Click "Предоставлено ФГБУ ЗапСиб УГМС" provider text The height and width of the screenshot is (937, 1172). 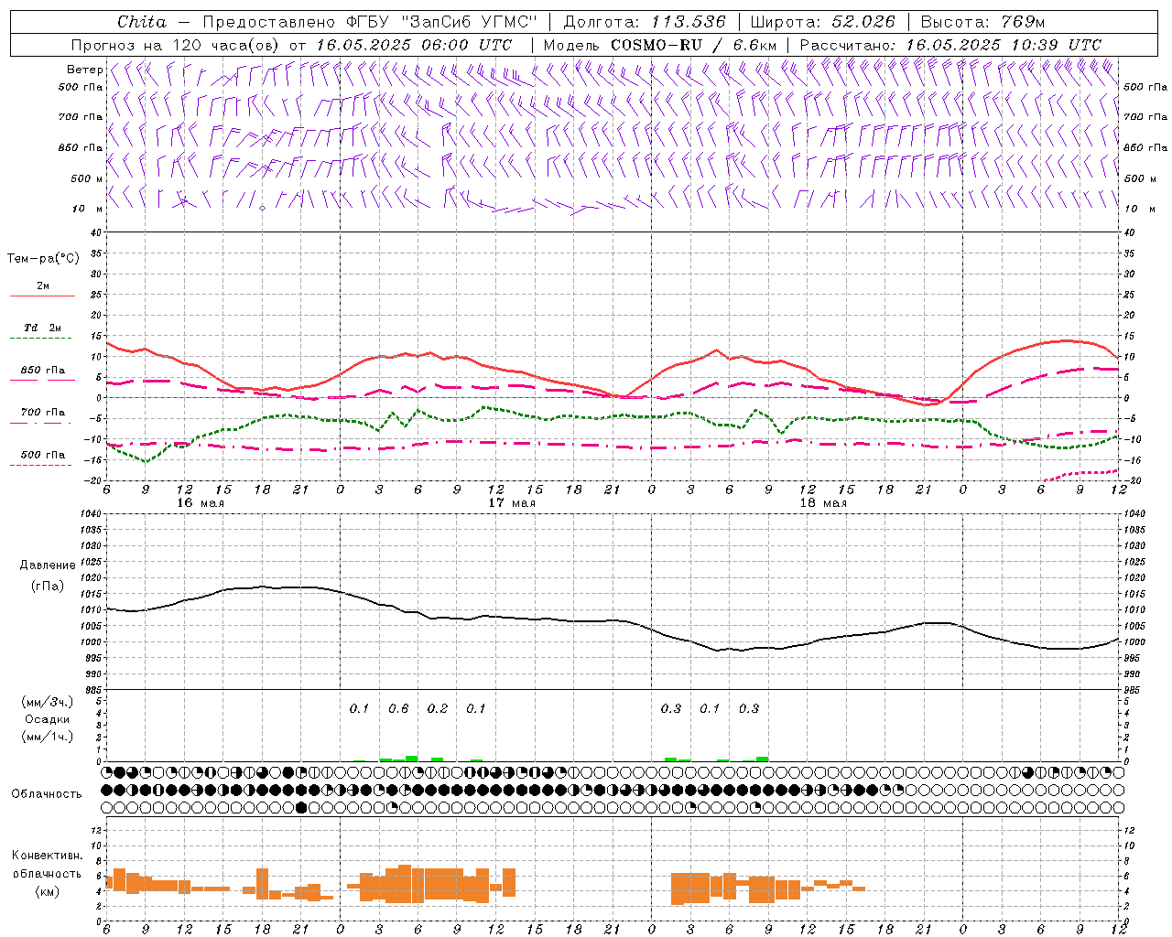369,22
